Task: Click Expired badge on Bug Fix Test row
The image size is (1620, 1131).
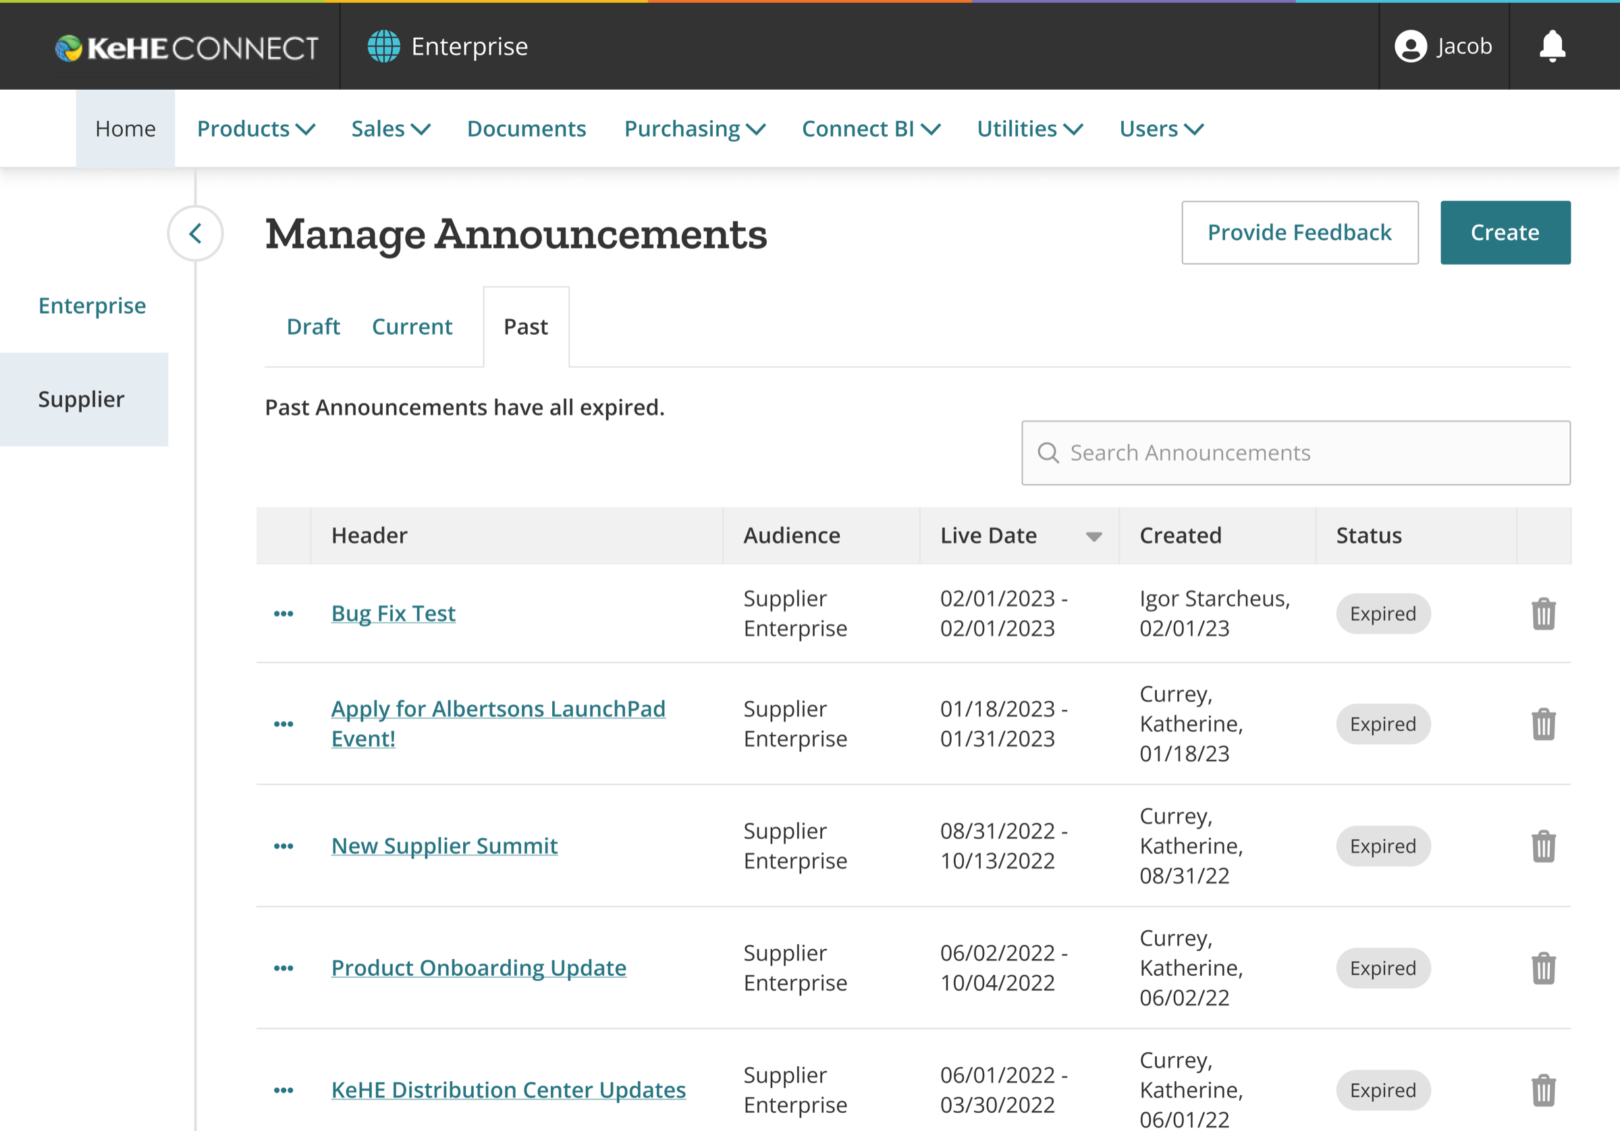Action: (x=1383, y=614)
